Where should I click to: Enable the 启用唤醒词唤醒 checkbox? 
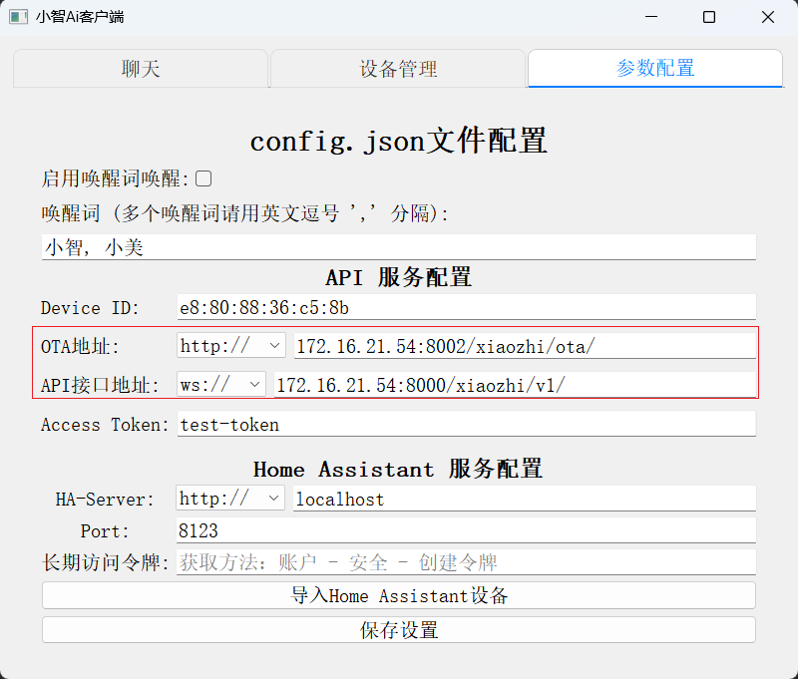tap(203, 178)
